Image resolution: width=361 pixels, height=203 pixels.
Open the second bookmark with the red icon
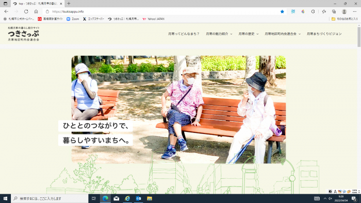(50, 19)
